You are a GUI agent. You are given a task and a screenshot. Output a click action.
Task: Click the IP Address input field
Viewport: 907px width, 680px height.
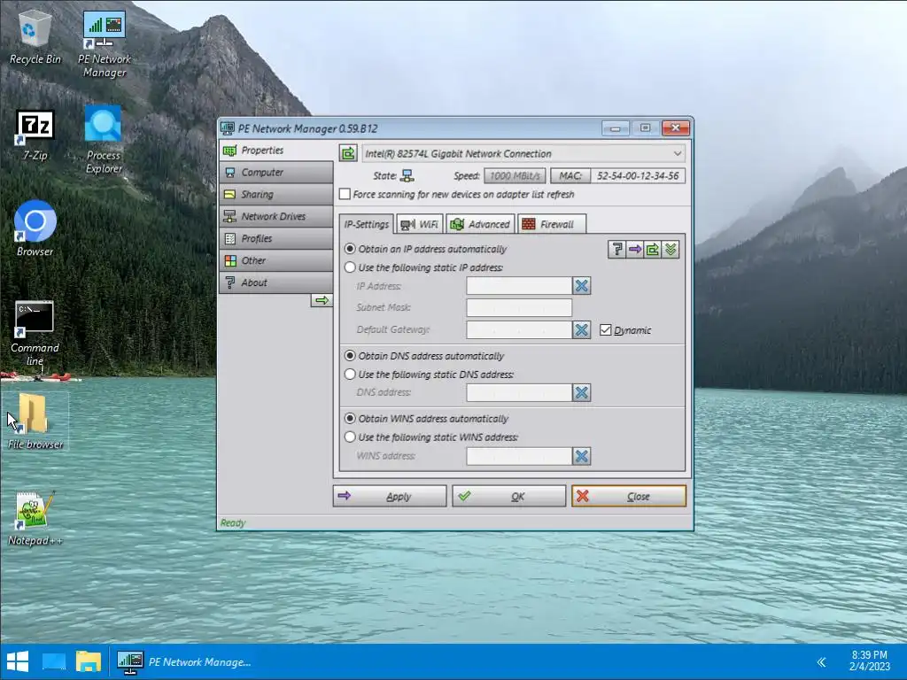[519, 286]
